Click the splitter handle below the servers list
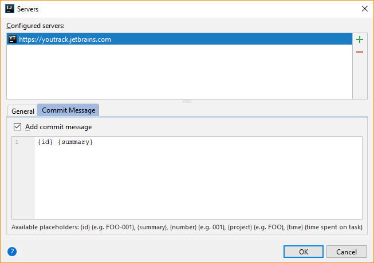The height and width of the screenshot is (263, 374). pos(187,101)
